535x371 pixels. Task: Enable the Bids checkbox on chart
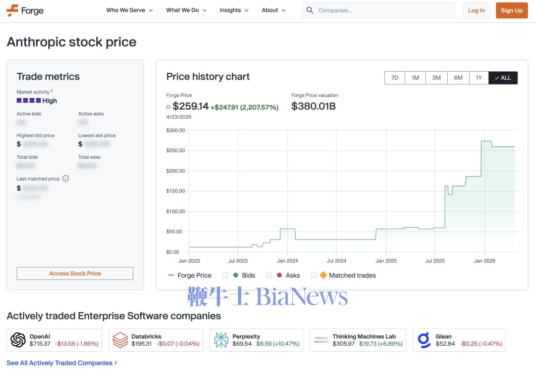(225, 275)
